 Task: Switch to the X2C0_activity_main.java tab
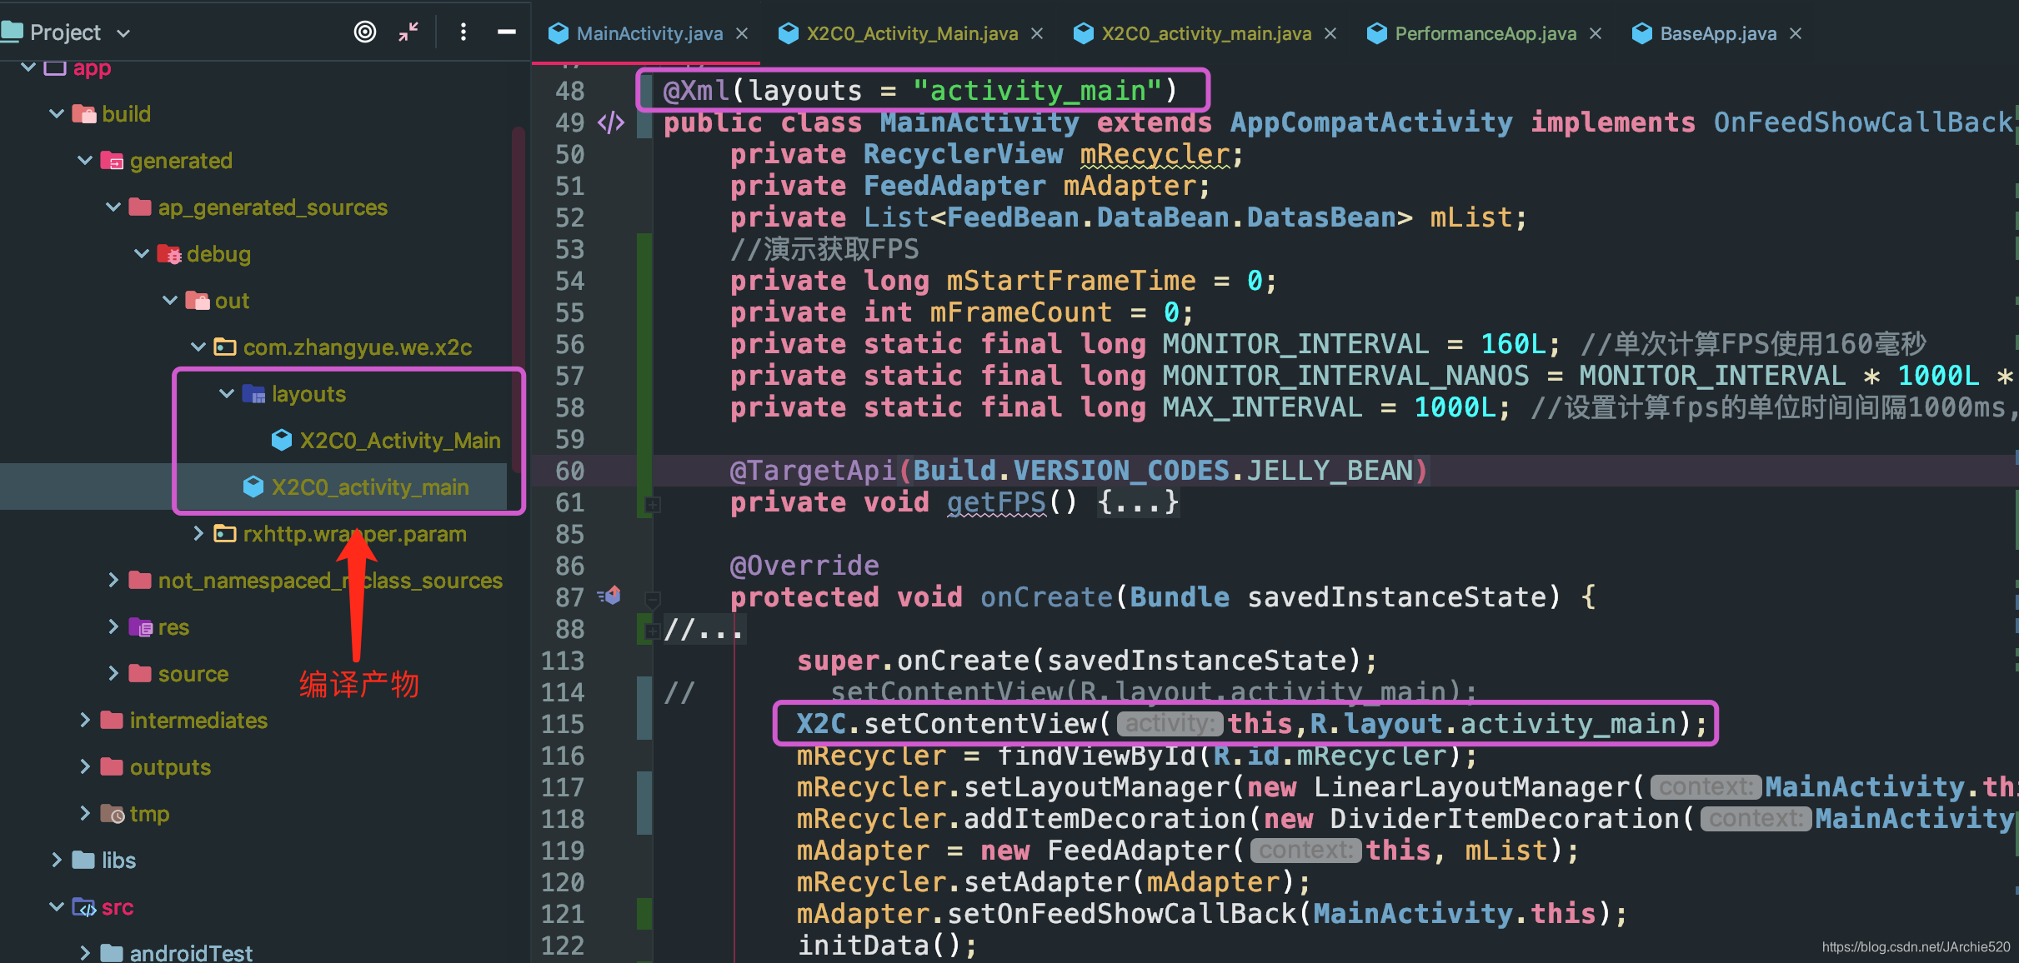point(1205,33)
